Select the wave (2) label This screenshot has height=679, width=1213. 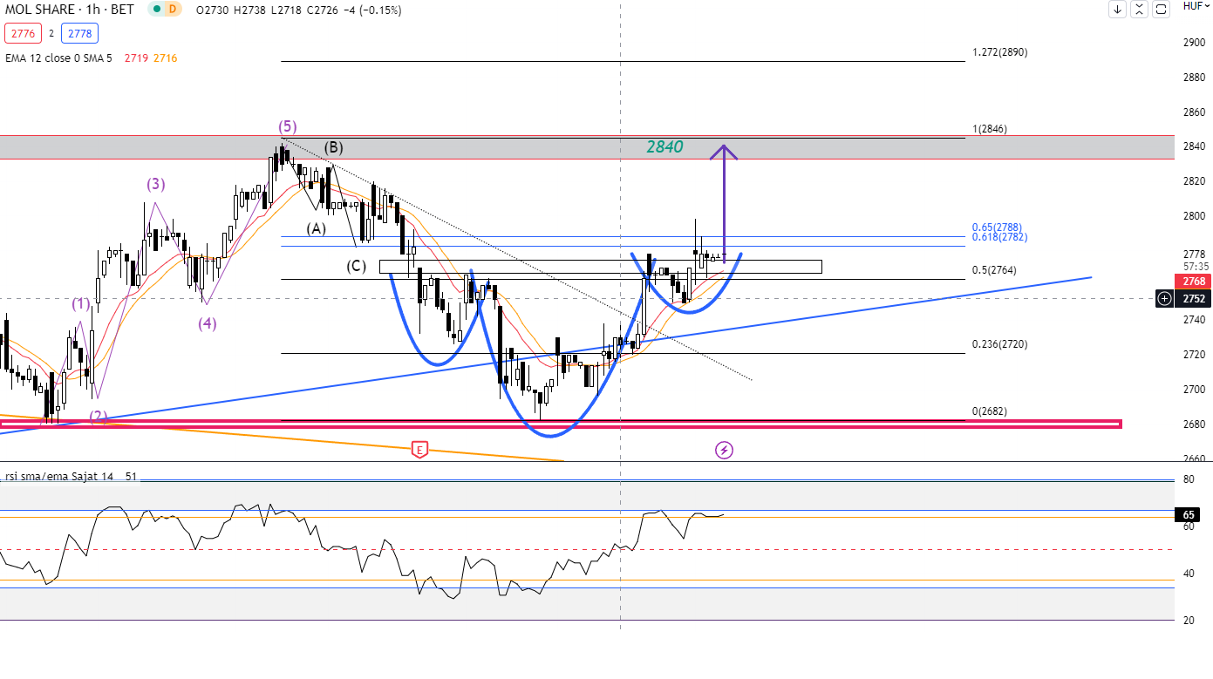tap(98, 417)
